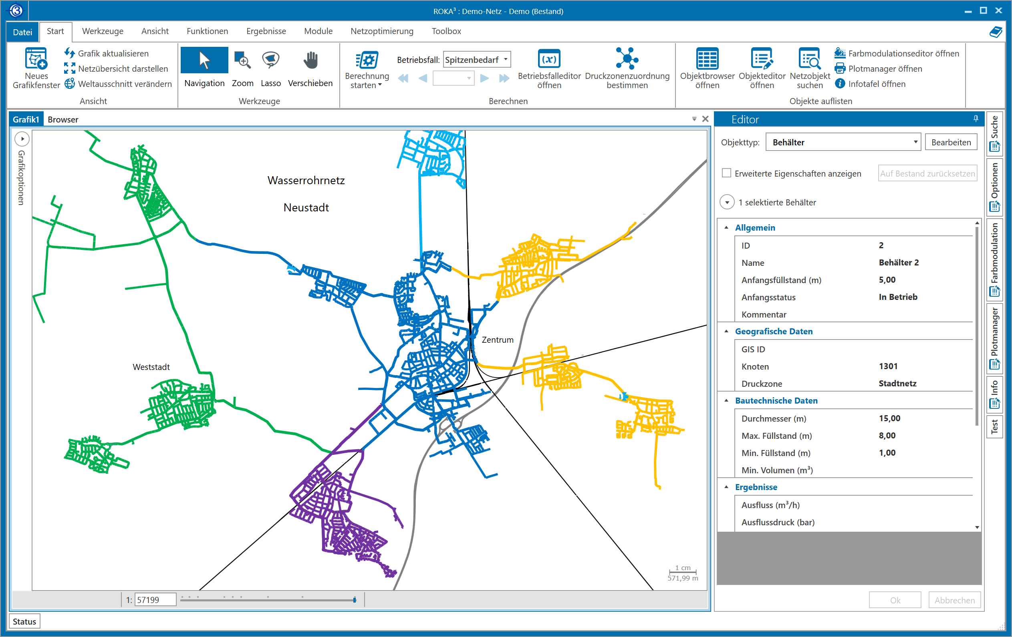Switch to the Browser tab
1012x637 pixels.
click(x=63, y=120)
